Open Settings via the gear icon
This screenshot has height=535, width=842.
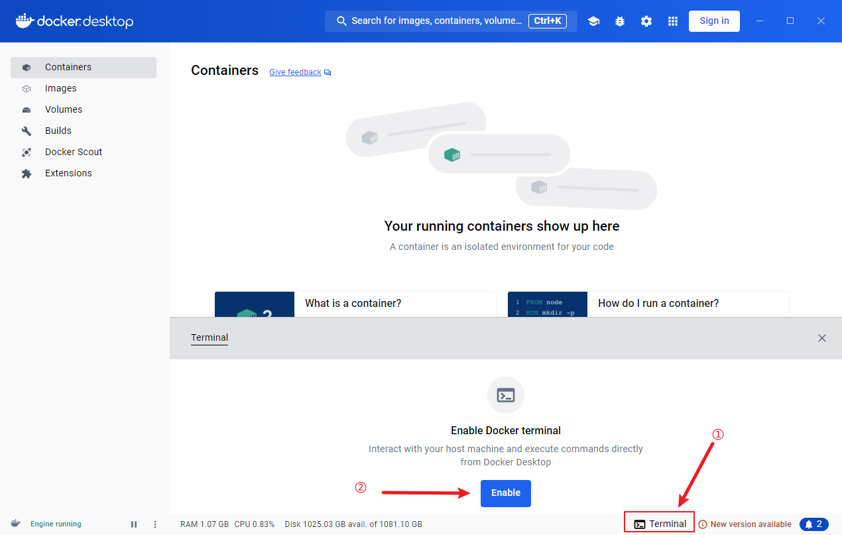coord(646,21)
